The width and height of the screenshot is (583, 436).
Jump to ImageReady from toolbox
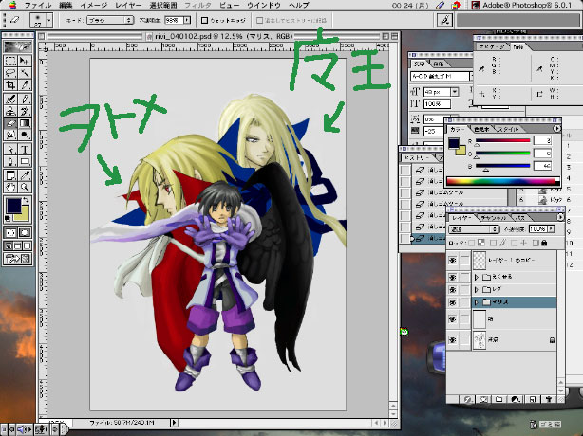pos(17,259)
